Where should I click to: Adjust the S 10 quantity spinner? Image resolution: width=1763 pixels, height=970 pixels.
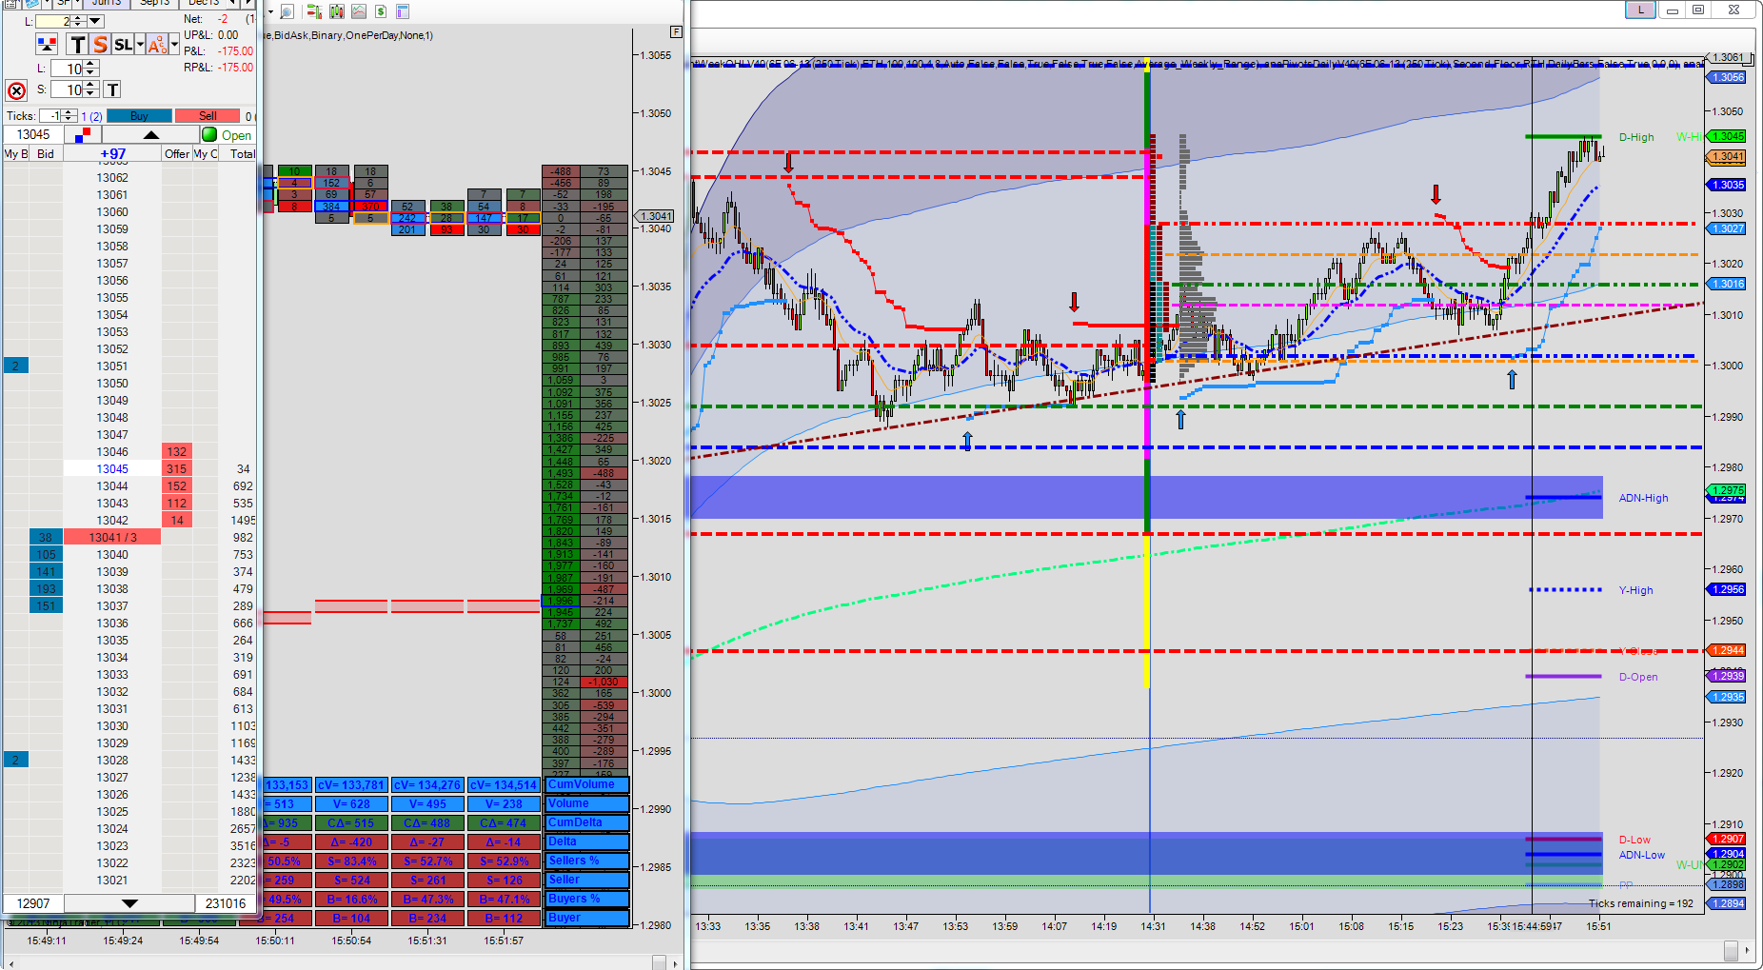click(90, 89)
